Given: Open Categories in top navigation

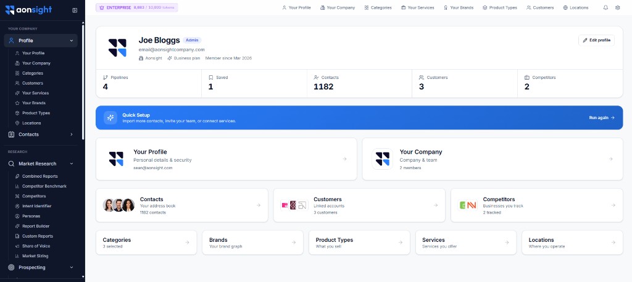Looking at the screenshot, I should [378, 7].
